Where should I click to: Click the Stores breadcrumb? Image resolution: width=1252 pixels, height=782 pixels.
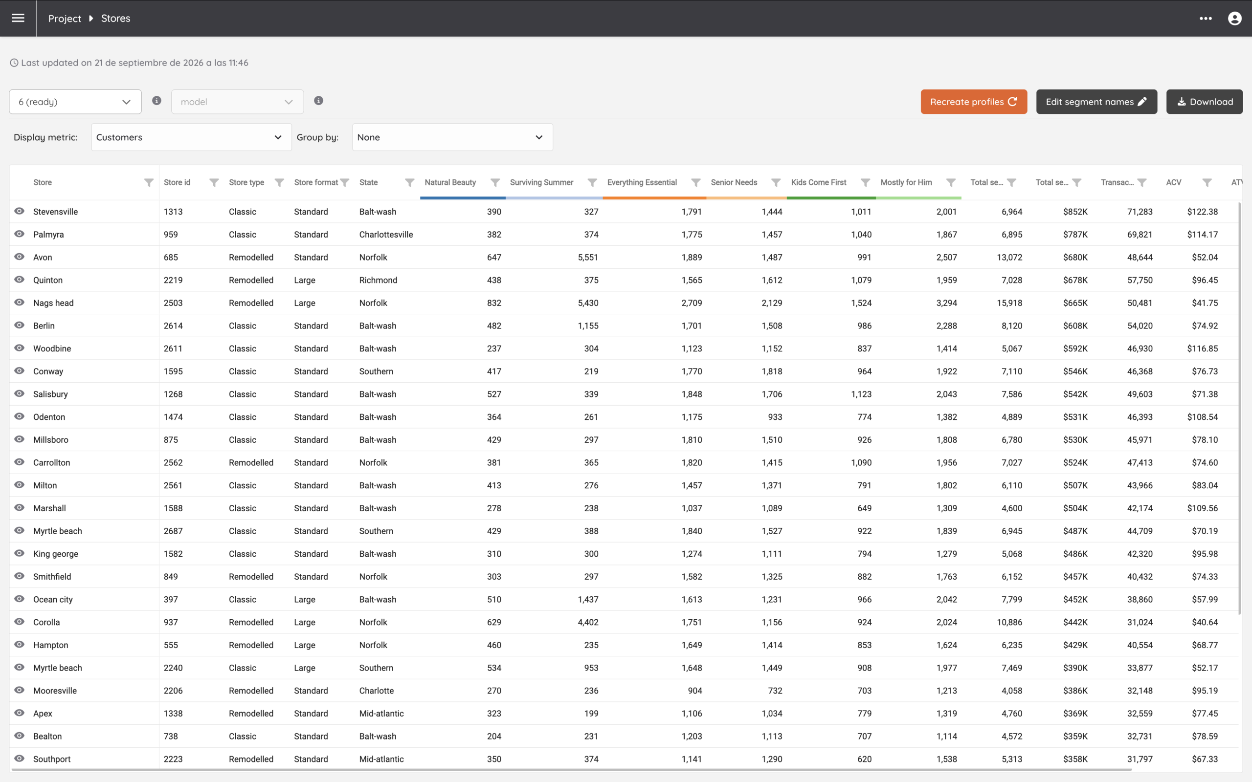point(116,19)
